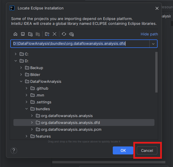Screen dimensions: 173x167
Task: Expand the .settings folder
Action: click(x=26, y=102)
